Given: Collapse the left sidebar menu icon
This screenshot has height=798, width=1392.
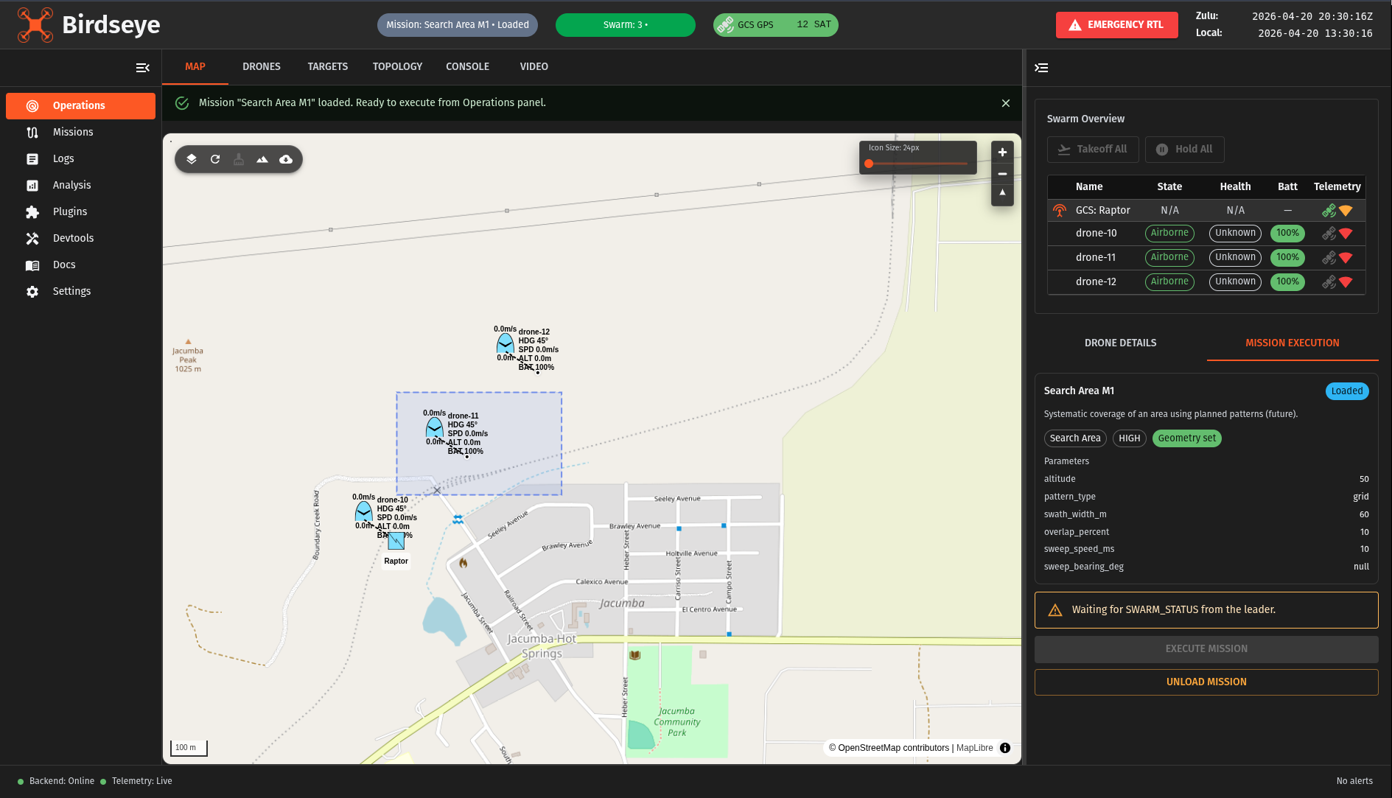Looking at the screenshot, I should point(143,68).
